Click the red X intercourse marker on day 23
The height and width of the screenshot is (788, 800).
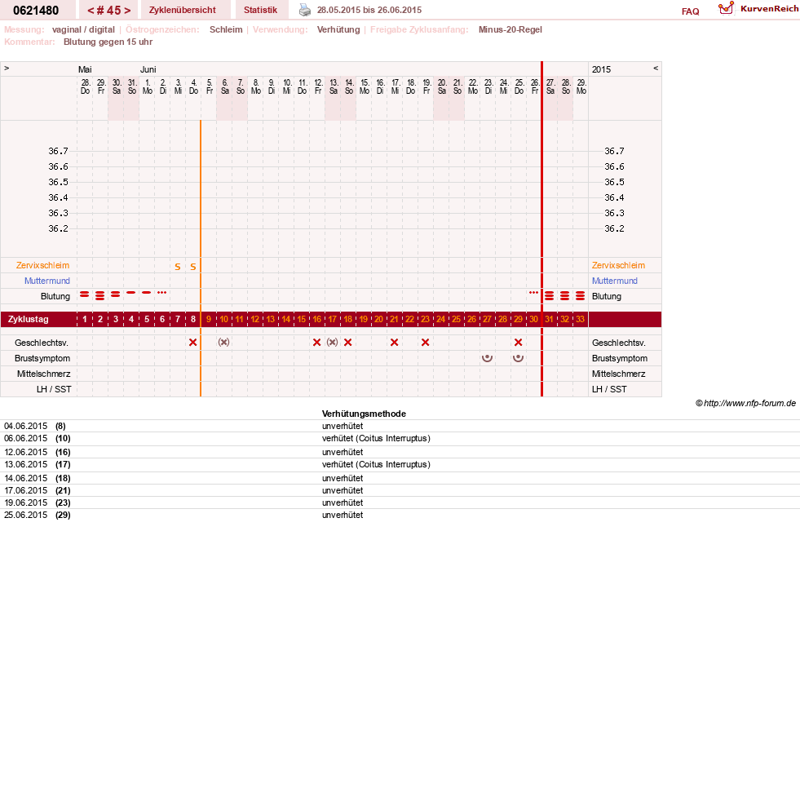pos(425,343)
